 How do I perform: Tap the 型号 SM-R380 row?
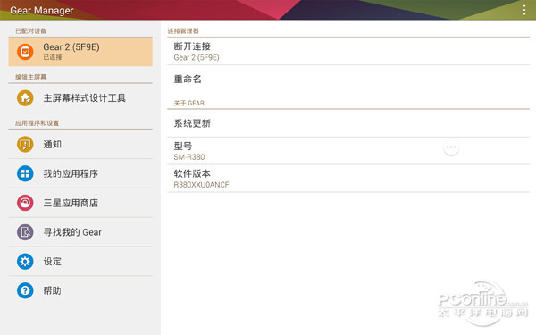click(x=348, y=151)
